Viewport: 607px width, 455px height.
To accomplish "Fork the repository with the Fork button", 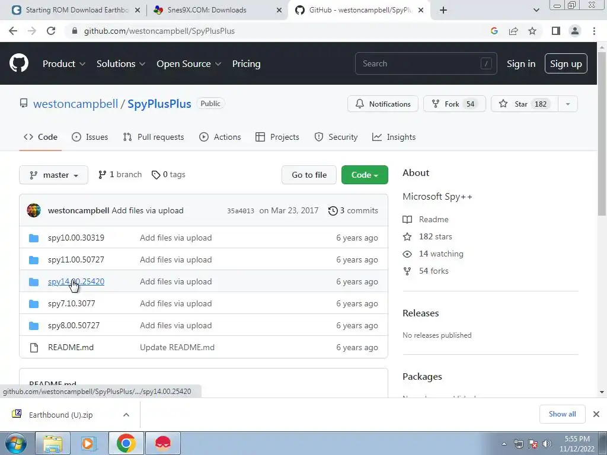I will (455, 104).
